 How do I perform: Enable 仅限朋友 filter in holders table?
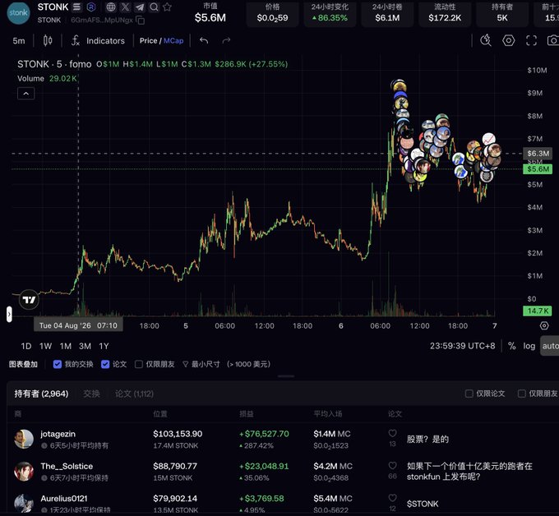click(521, 394)
